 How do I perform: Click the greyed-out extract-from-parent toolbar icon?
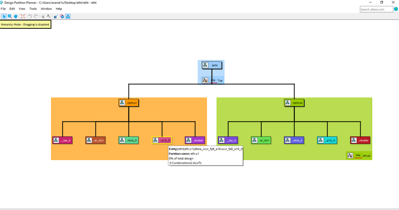43,16
